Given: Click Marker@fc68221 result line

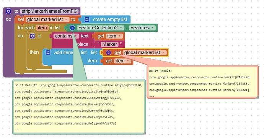Looking at the screenshot, I should click(199, 90).
